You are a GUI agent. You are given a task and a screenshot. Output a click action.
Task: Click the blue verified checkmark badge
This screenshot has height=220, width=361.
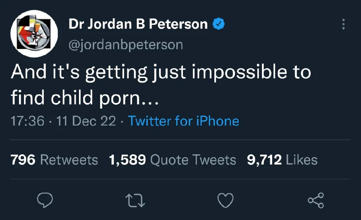point(219,24)
